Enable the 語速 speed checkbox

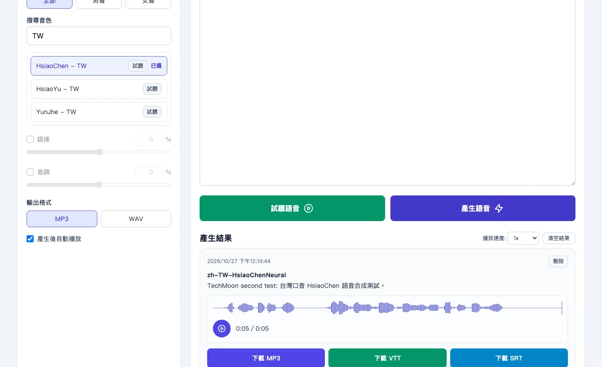click(30, 139)
